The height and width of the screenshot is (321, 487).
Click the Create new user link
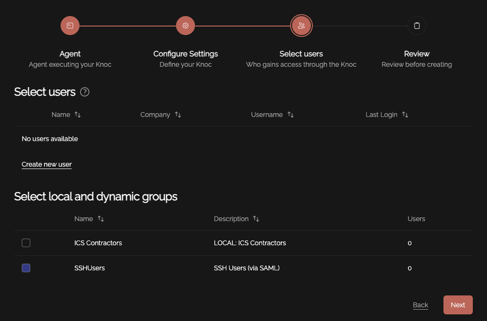point(46,164)
